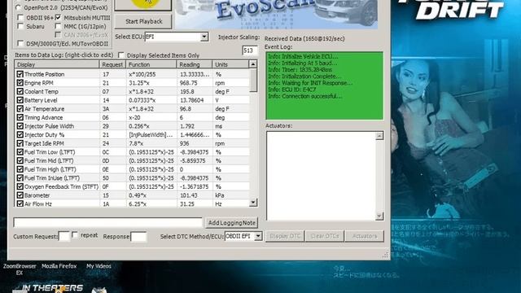Screen dimensions: 521x293
Task: Uncheck Injector Pulse Width logging item
Action: tap(20, 126)
